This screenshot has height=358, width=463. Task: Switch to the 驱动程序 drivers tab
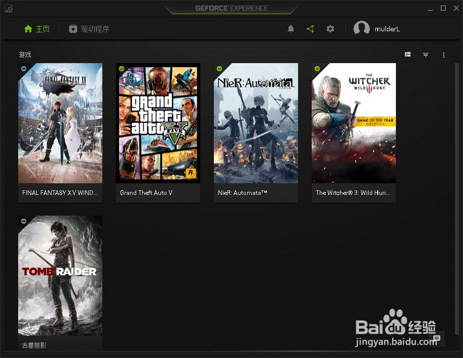pyautogui.click(x=89, y=29)
